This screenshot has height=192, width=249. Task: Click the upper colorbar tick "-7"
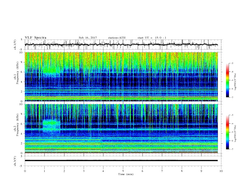(x=232, y=97)
